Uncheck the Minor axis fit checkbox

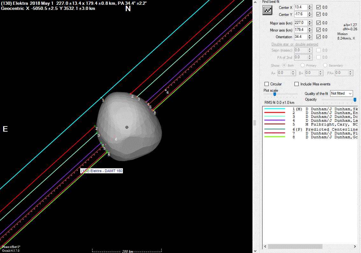pos(319,30)
